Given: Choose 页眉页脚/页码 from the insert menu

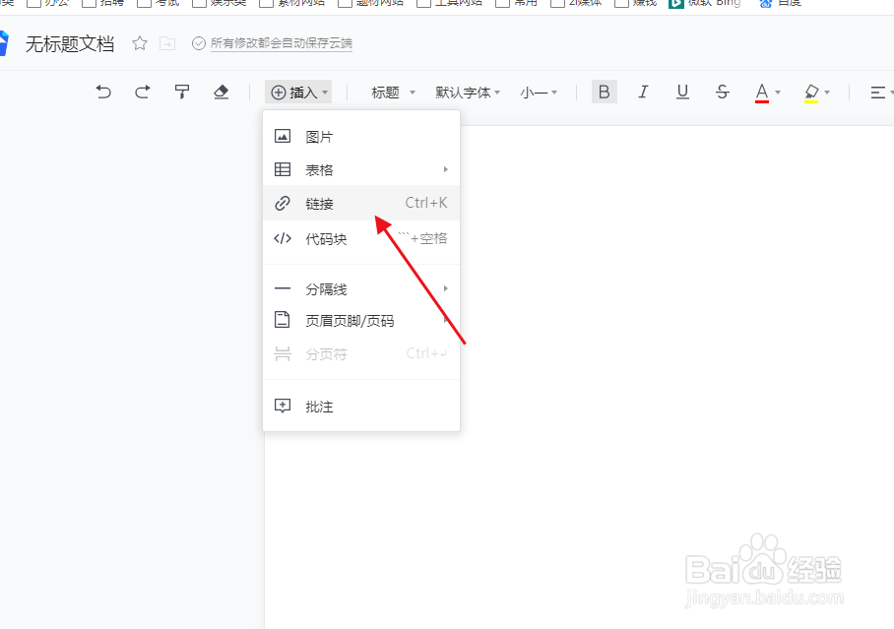Looking at the screenshot, I should pyautogui.click(x=361, y=321).
